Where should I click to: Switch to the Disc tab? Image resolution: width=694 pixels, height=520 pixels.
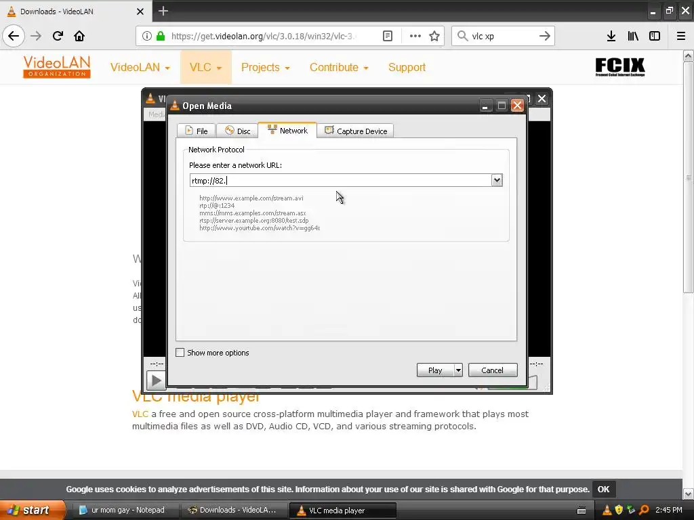point(237,131)
